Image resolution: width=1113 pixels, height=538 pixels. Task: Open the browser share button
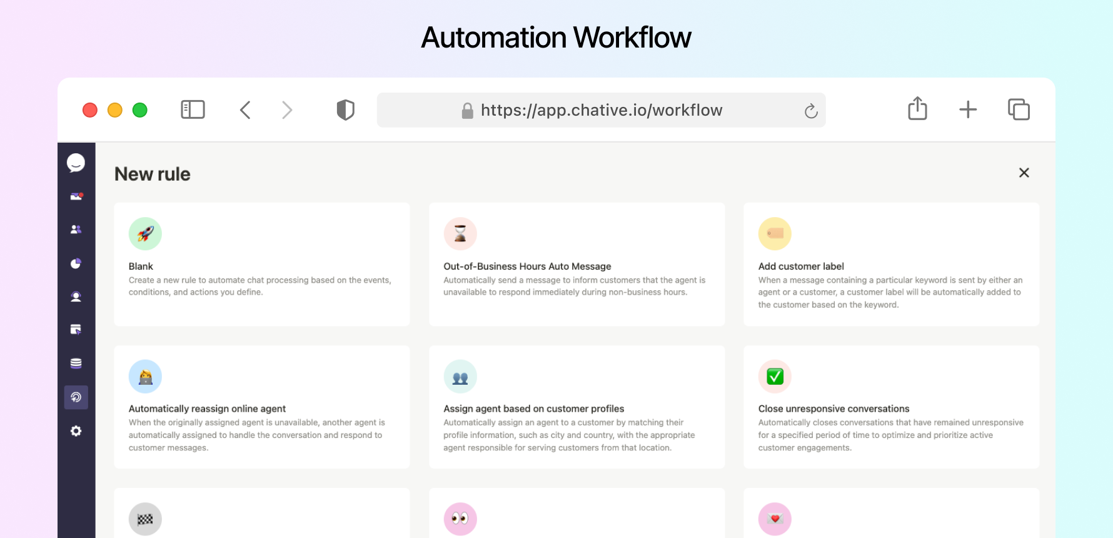917,108
